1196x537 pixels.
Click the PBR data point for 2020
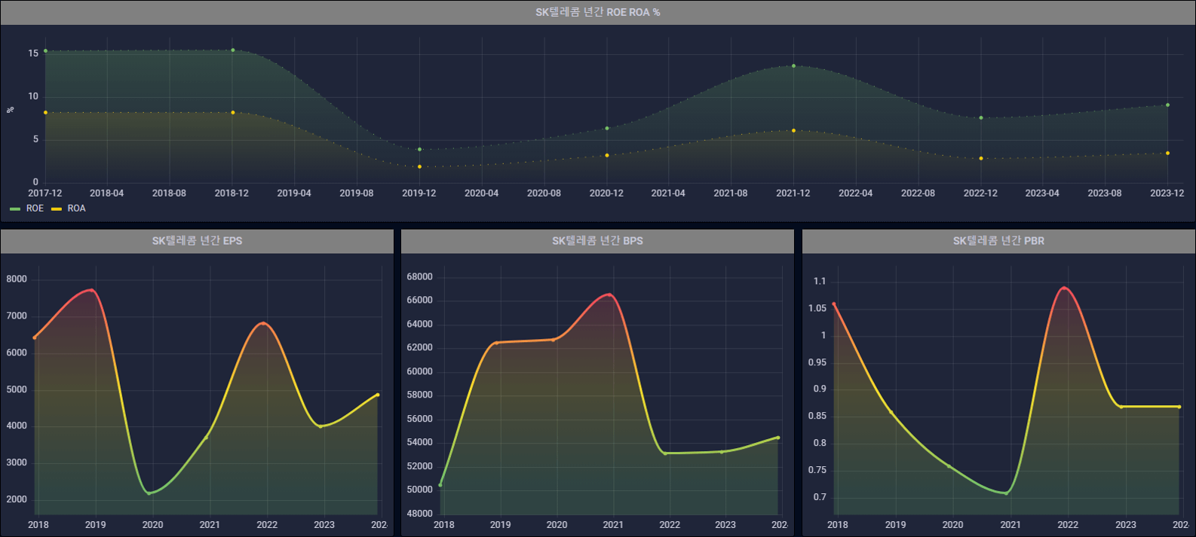(949, 467)
